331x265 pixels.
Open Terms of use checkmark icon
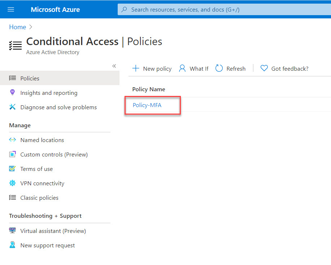pyautogui.click(x=13, y=169)
